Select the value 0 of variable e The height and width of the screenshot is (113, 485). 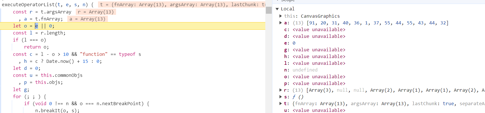point(294,43)
